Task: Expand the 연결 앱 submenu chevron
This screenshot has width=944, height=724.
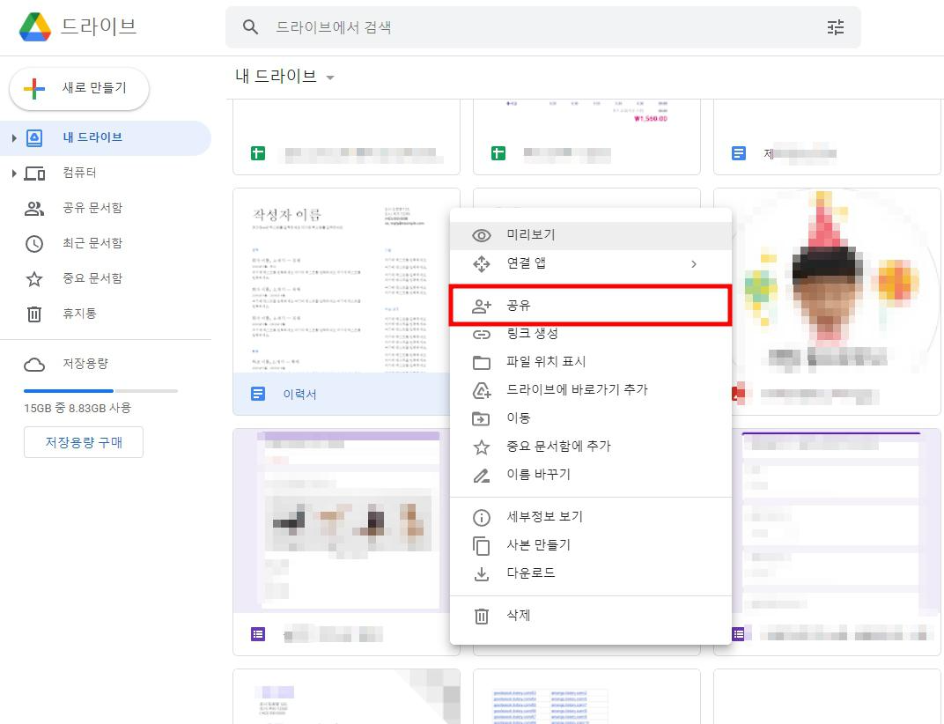Action: click(693, 263)
